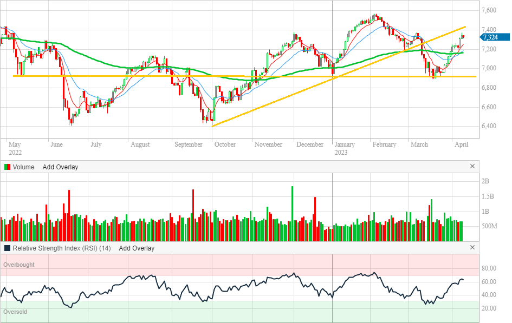
Task: Click the dark RSI indicator color square
Action: 7,248
